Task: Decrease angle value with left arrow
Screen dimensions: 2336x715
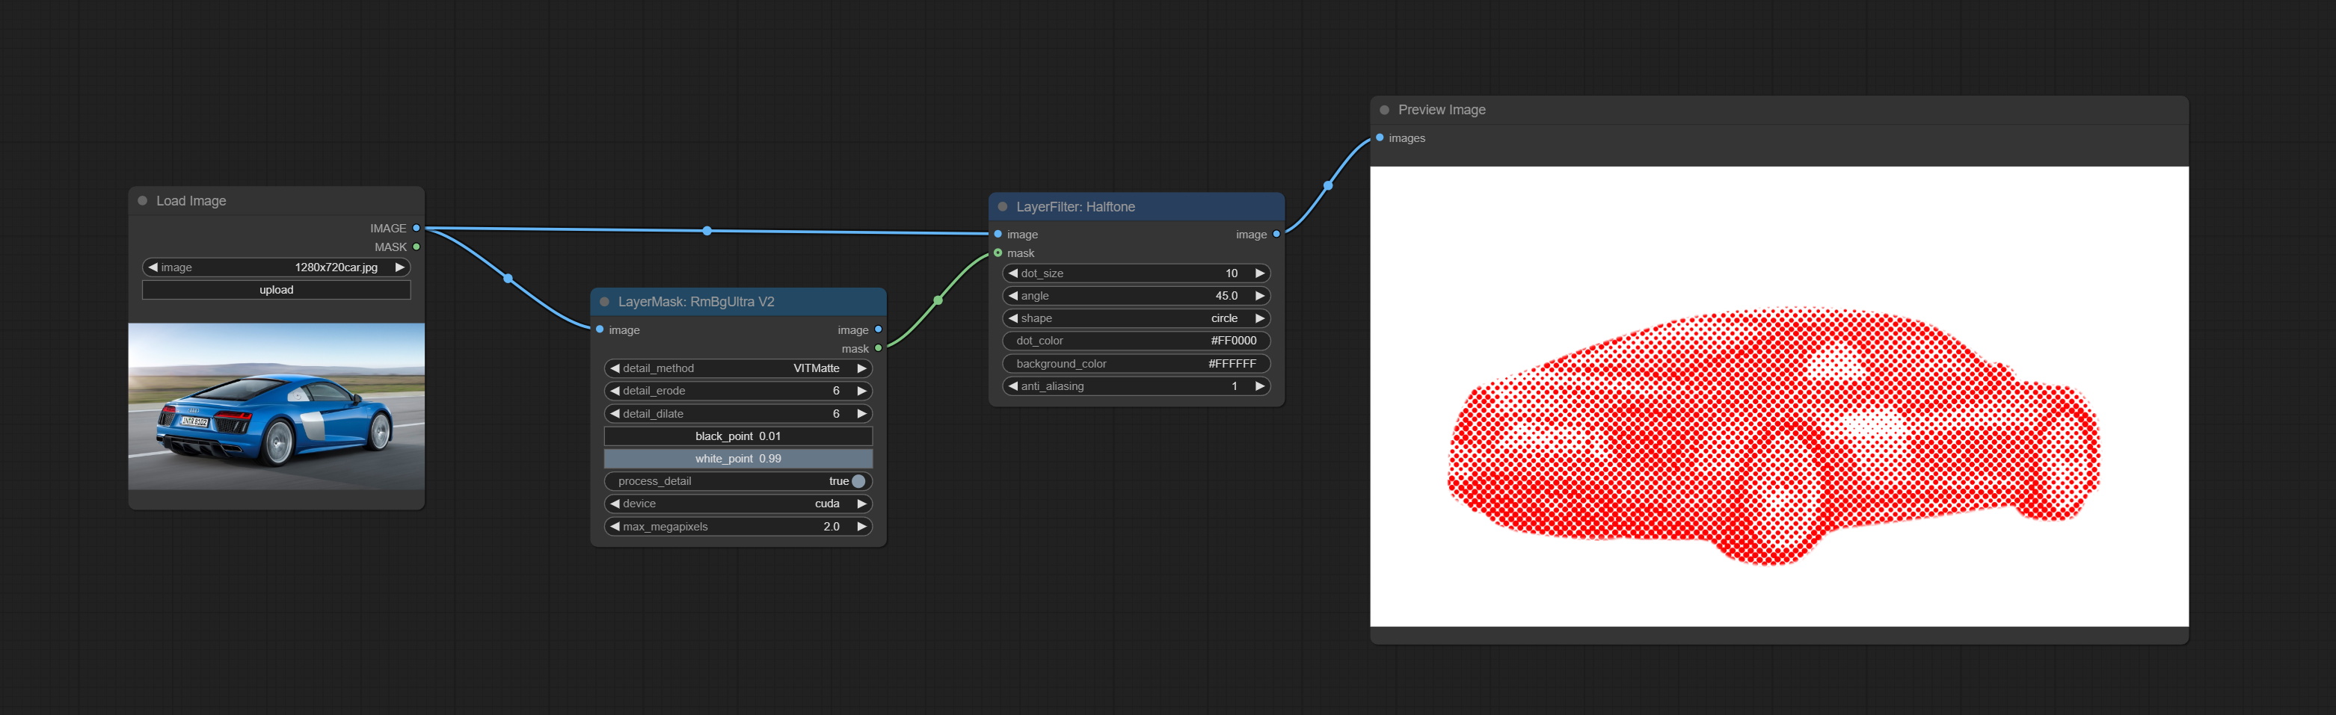Action: coord(1013,295)
